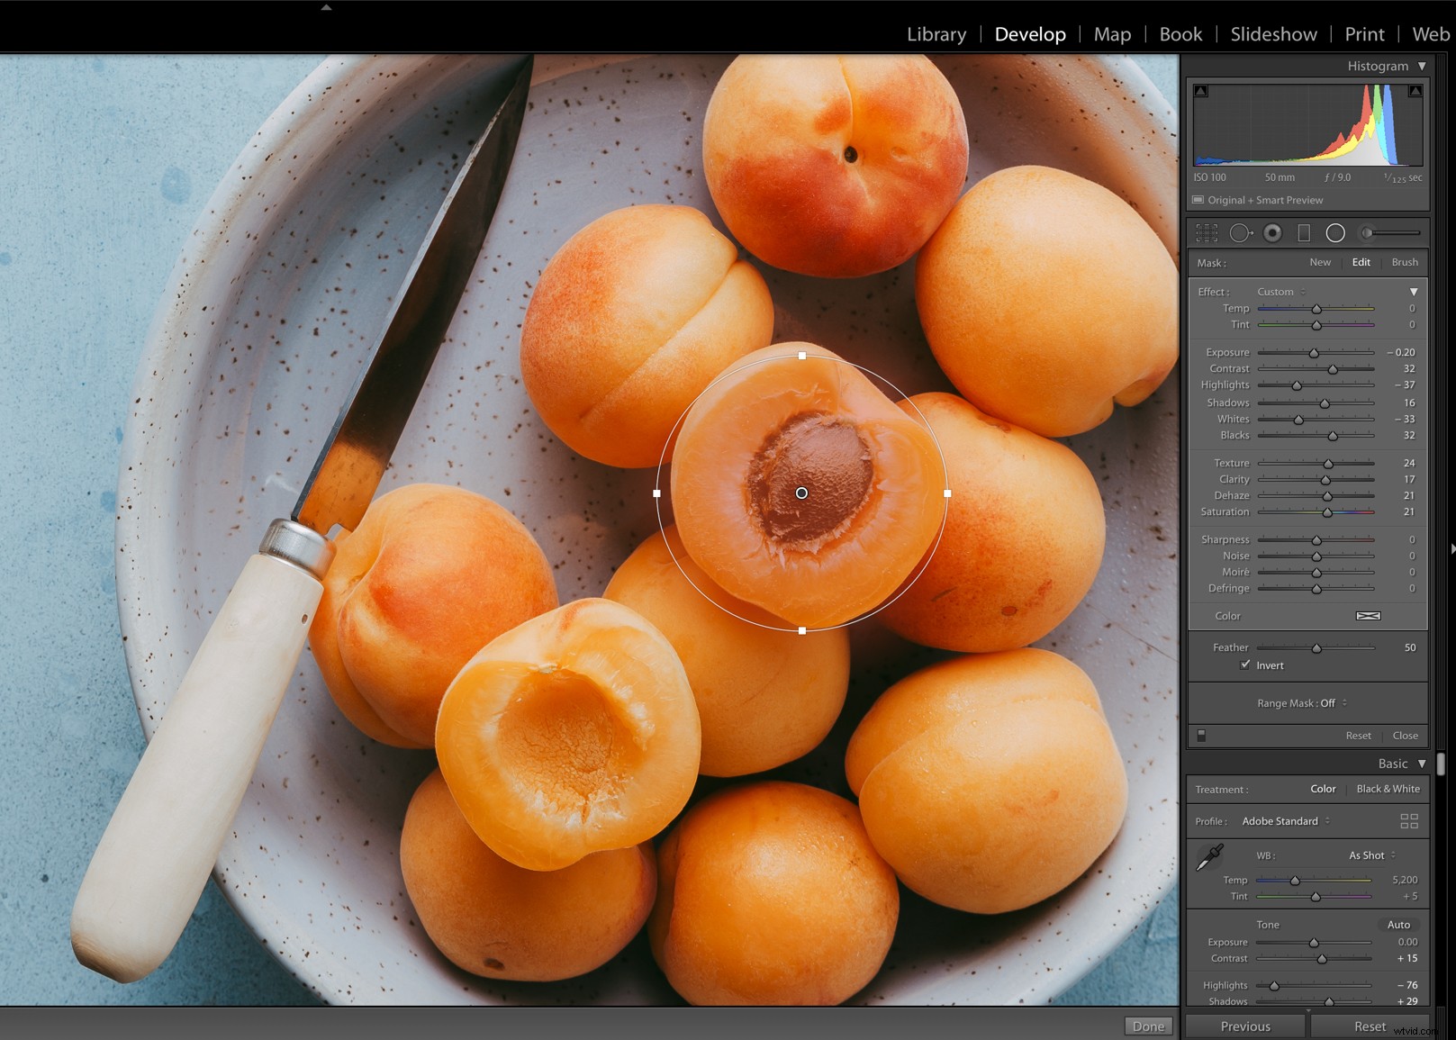Uncheck the Invert checkbox

pos(1245,665)
